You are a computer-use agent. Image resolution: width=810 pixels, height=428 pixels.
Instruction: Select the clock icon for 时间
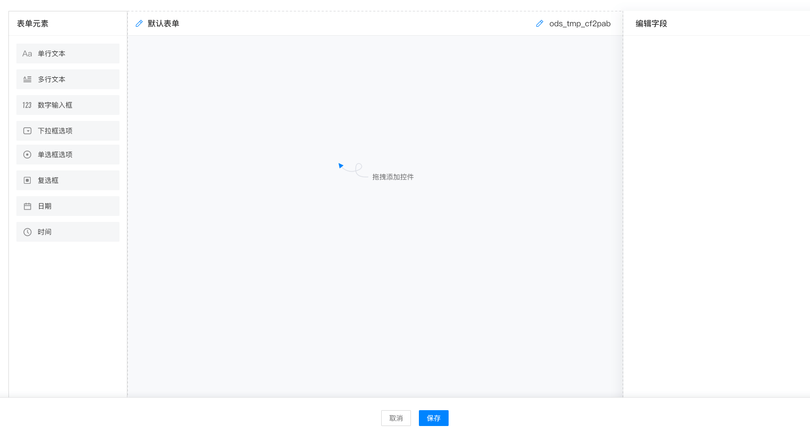(x=27, y=232)
